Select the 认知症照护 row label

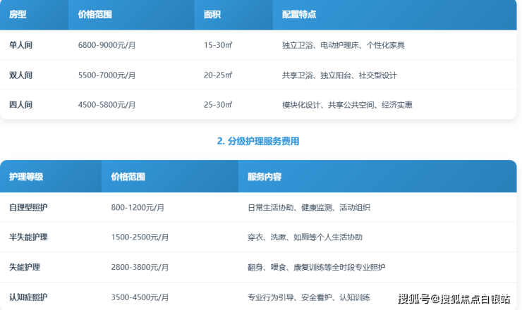28,297
